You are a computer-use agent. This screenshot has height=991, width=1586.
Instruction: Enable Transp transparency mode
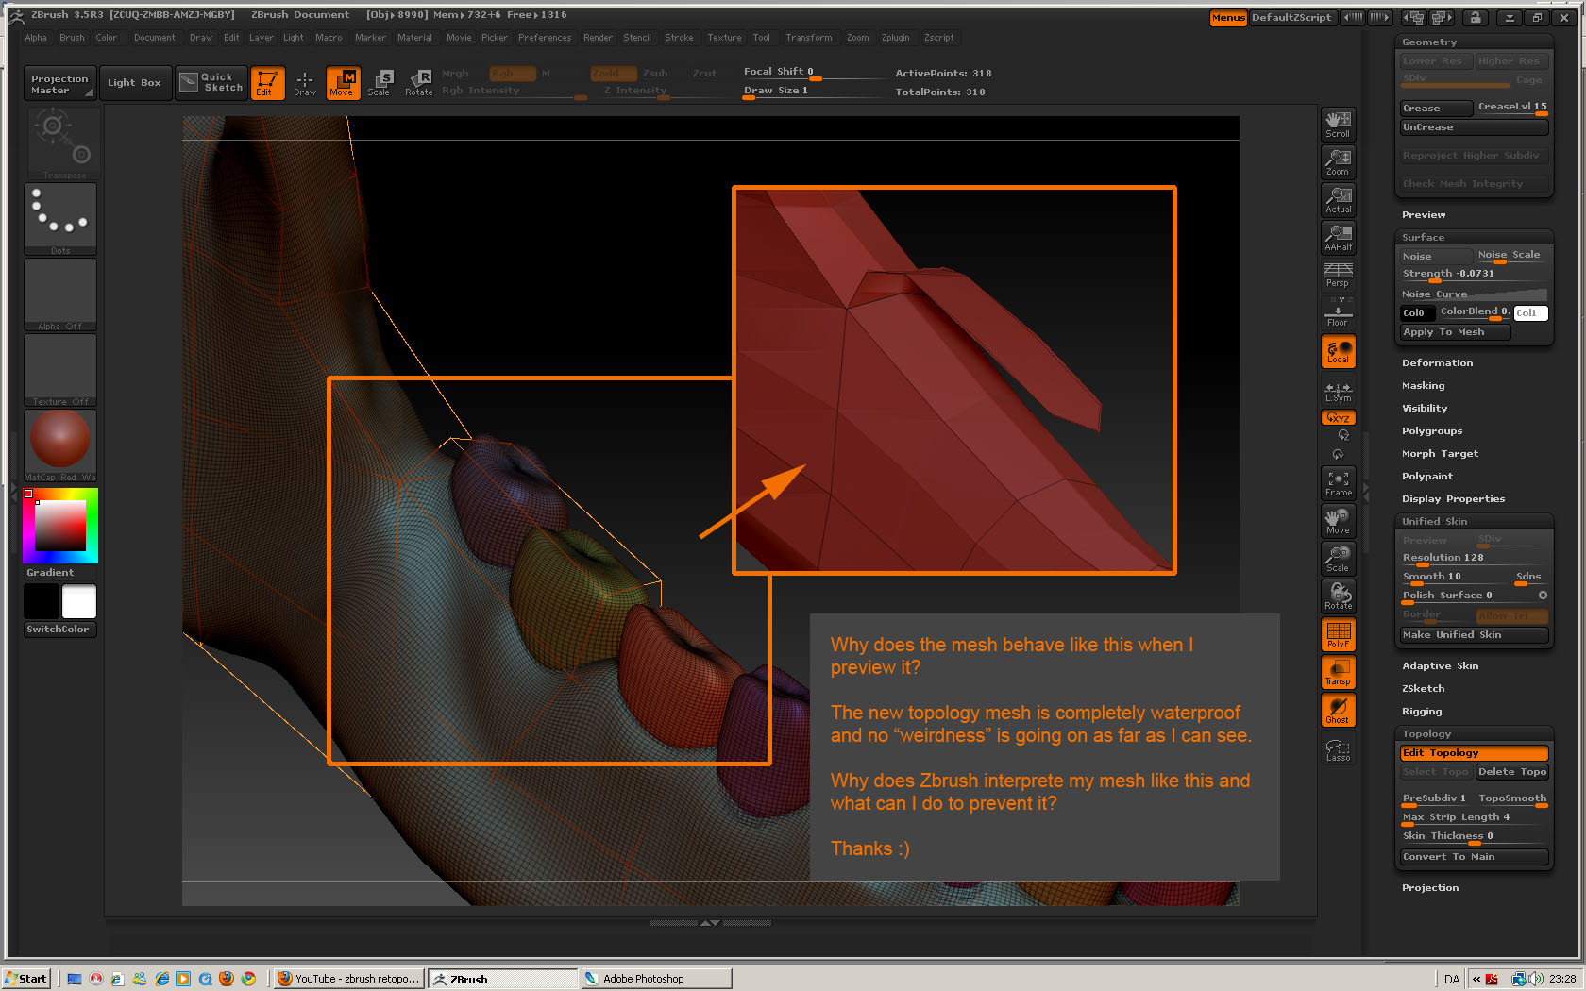pyautogui.click(x=1338, y=672)
